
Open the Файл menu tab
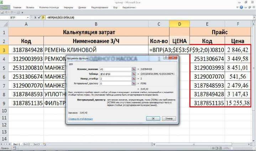tap(5, 7)
